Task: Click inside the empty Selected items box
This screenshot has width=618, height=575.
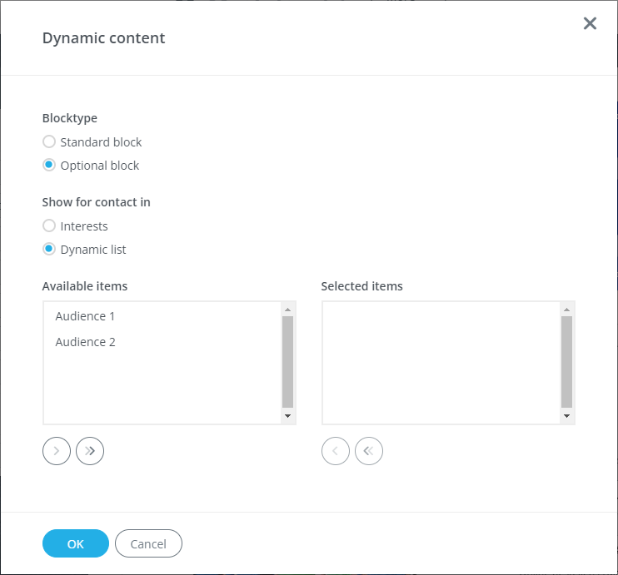Action: pos(440,362)
